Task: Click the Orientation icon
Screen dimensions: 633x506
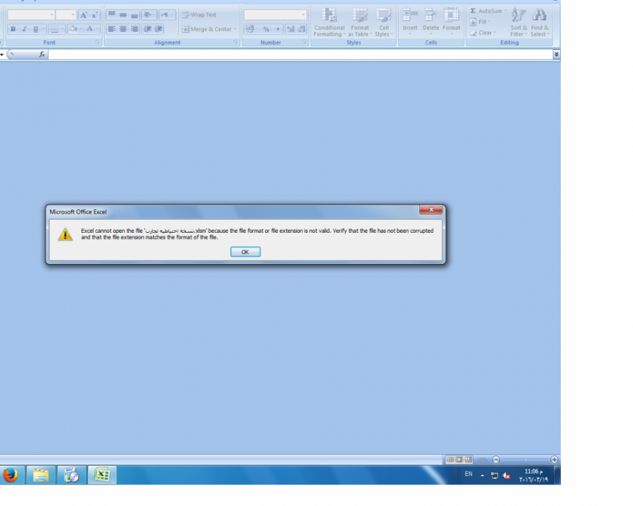Action: (x=148, y=15)
